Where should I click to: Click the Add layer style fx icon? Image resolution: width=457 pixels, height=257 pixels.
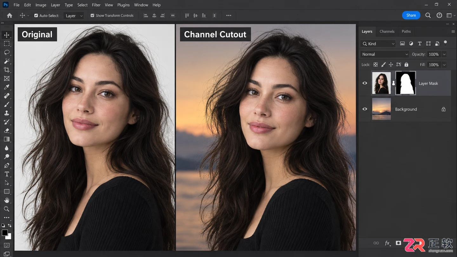[387, 243]
